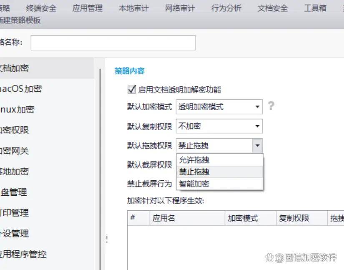Expand the 默认复制权限 dropdown

(x=219, y=126)
